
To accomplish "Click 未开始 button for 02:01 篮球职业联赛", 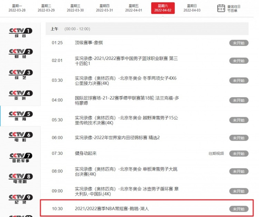I will (239, 61).
